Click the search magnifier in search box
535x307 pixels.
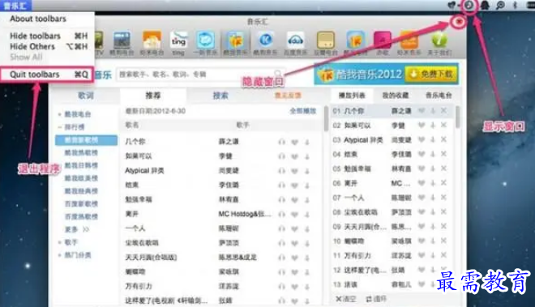(278, 74)
